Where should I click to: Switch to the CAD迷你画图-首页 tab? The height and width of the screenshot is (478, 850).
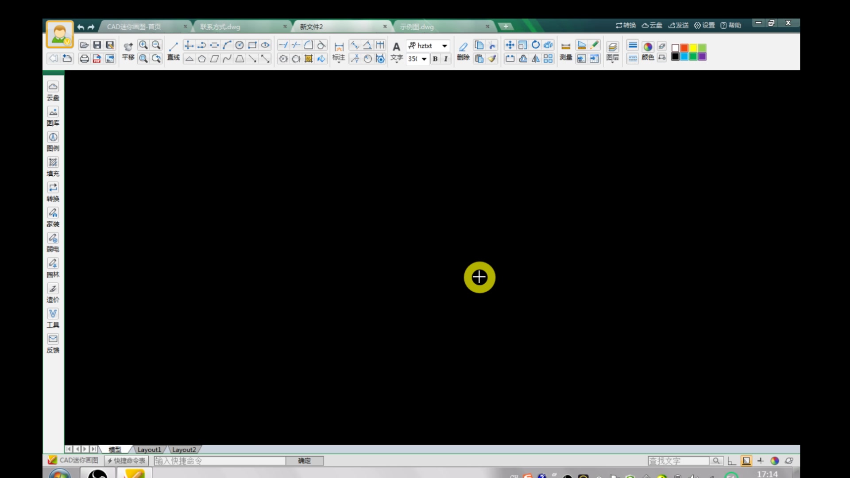tap(145, 27)
